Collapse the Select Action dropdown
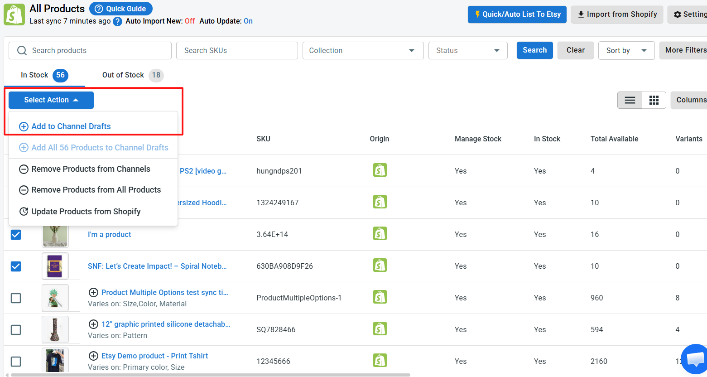This screenshot has width=707, height=377. [x=51, y=100]
